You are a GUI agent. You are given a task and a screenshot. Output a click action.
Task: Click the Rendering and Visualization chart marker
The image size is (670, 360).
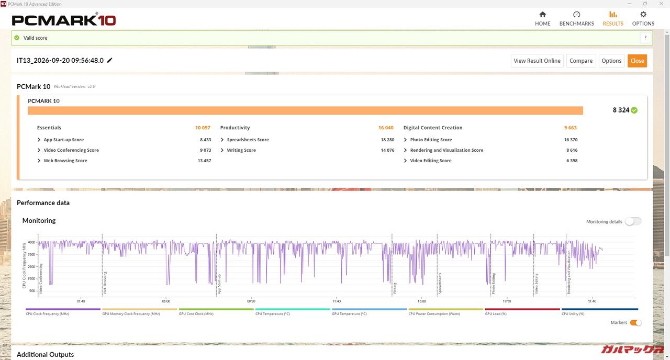(569, 272)
